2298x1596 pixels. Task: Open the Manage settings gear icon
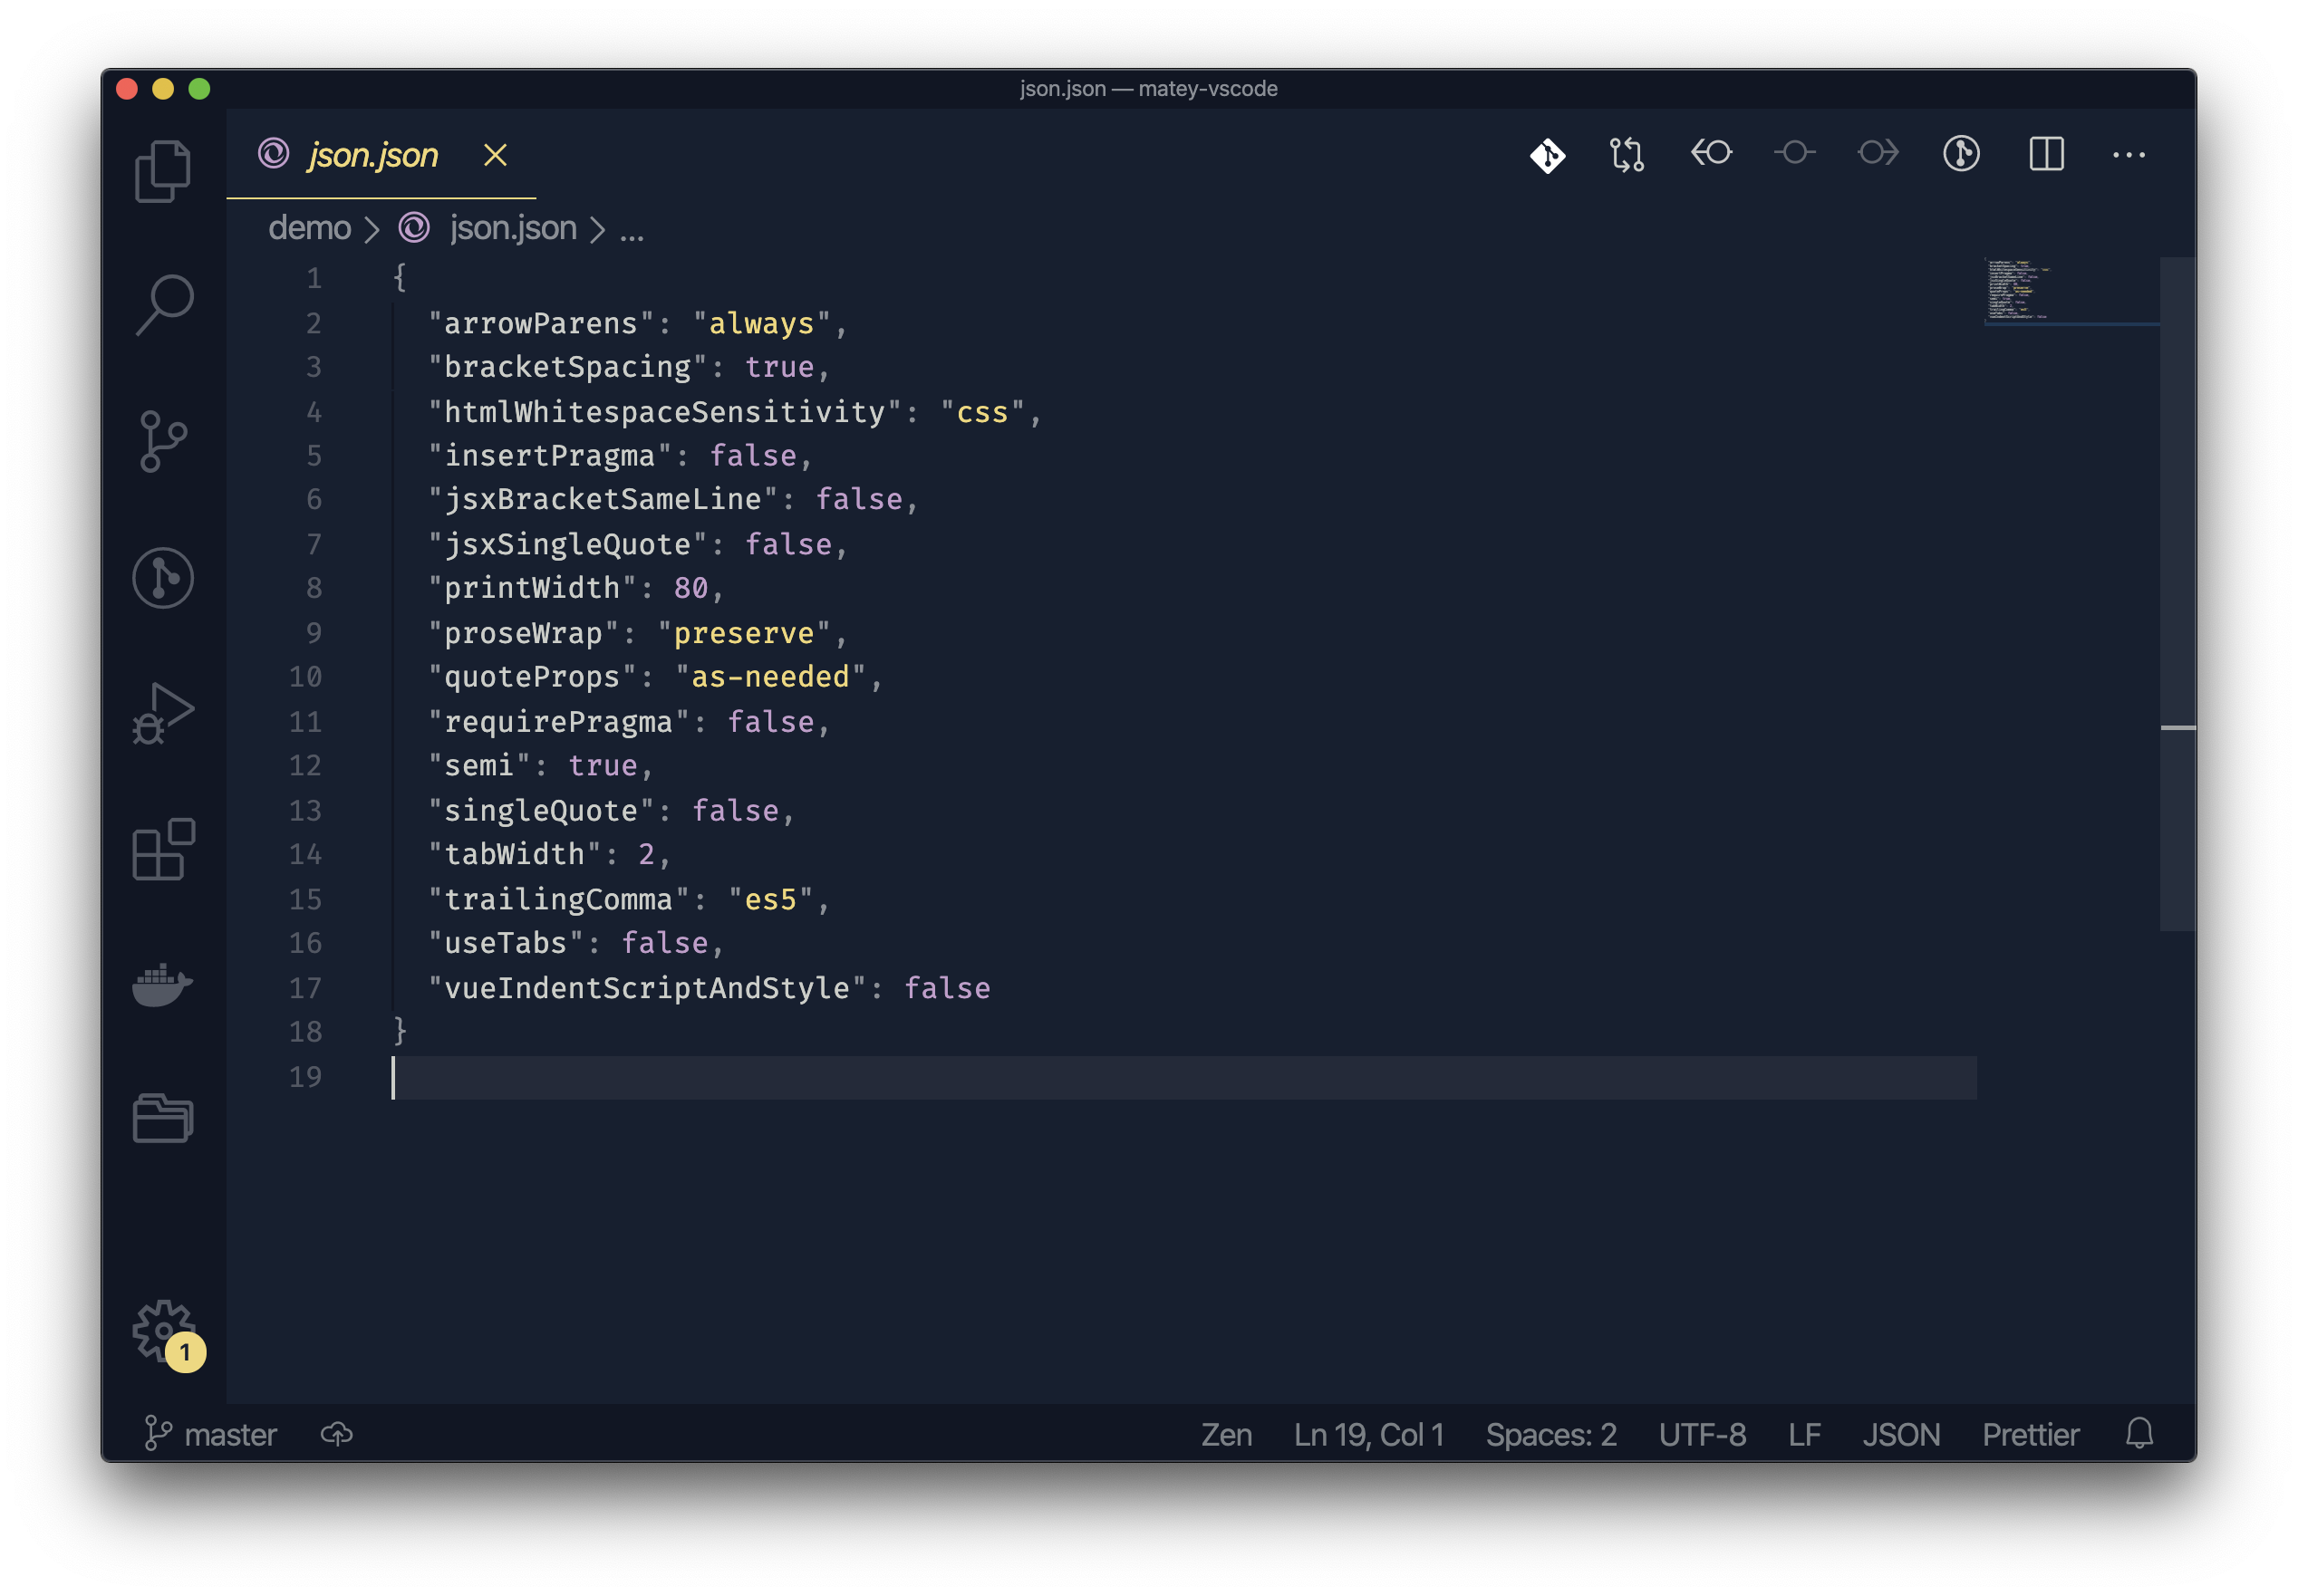163,1330
